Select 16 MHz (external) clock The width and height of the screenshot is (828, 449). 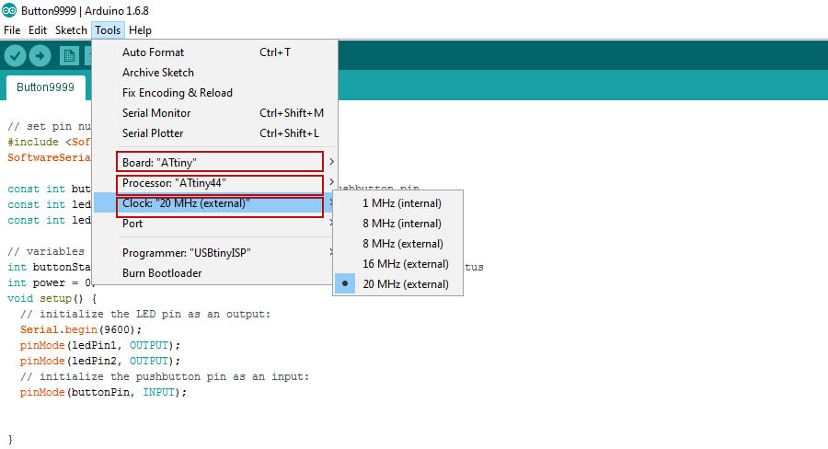tap(398, 263)
